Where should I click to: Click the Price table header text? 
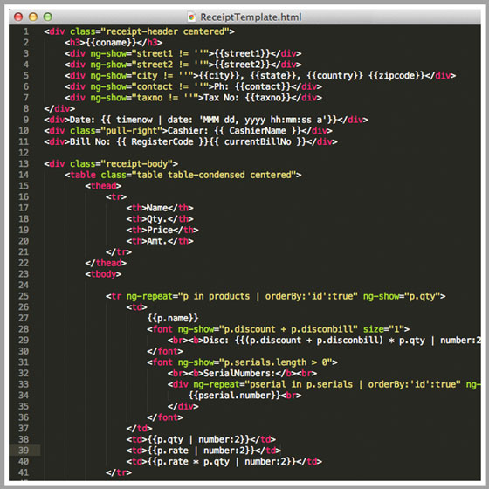(x=160, y=230)
